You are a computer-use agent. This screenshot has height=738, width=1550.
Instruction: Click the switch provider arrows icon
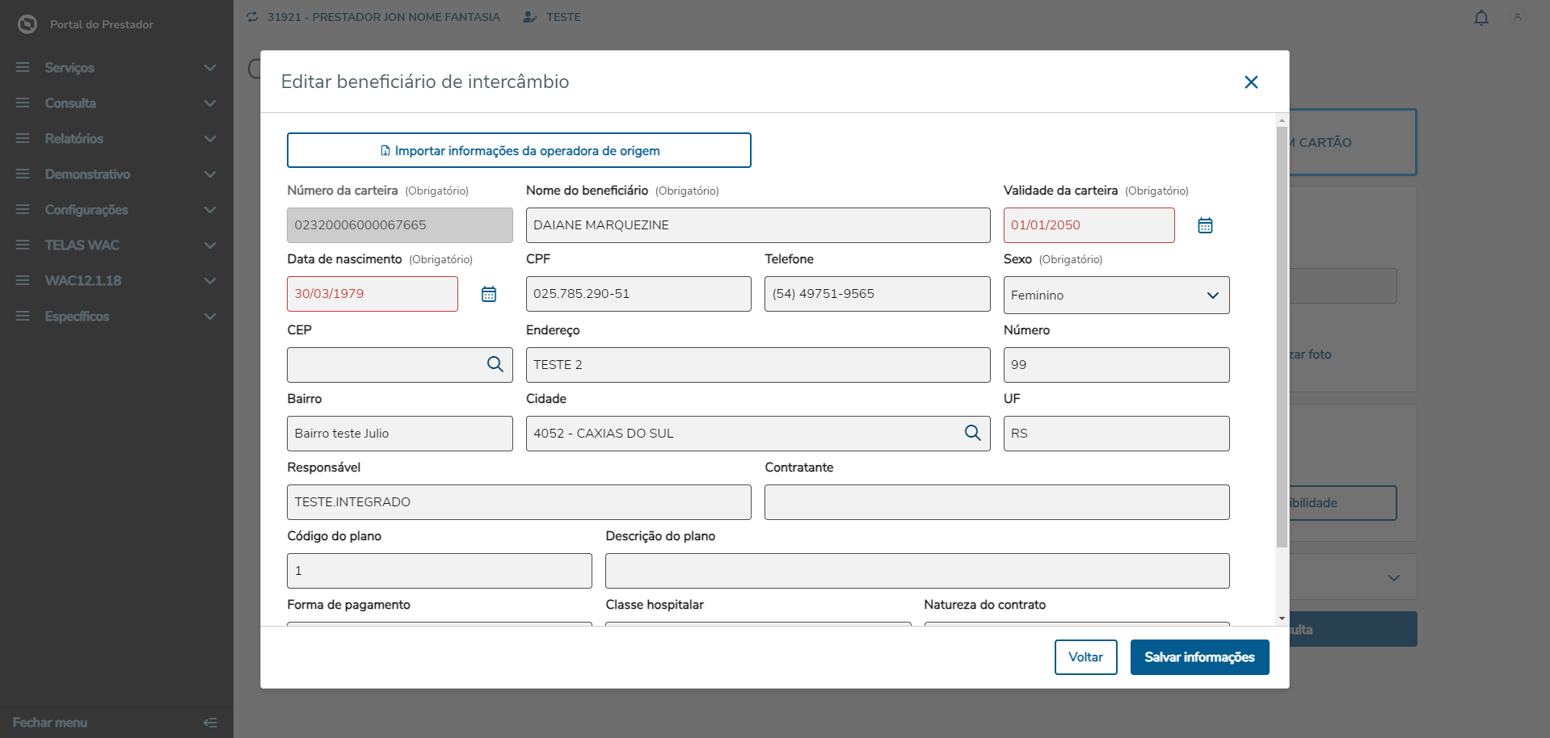253,17
